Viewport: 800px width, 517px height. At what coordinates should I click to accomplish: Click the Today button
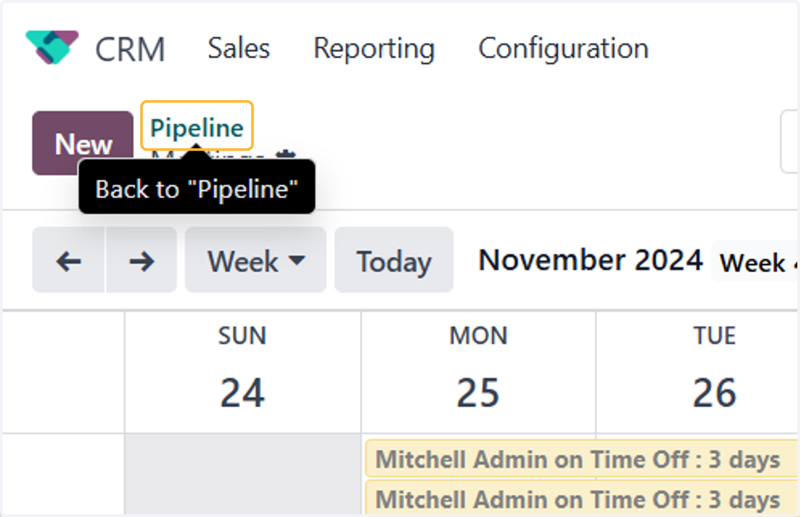click(394, 260)
